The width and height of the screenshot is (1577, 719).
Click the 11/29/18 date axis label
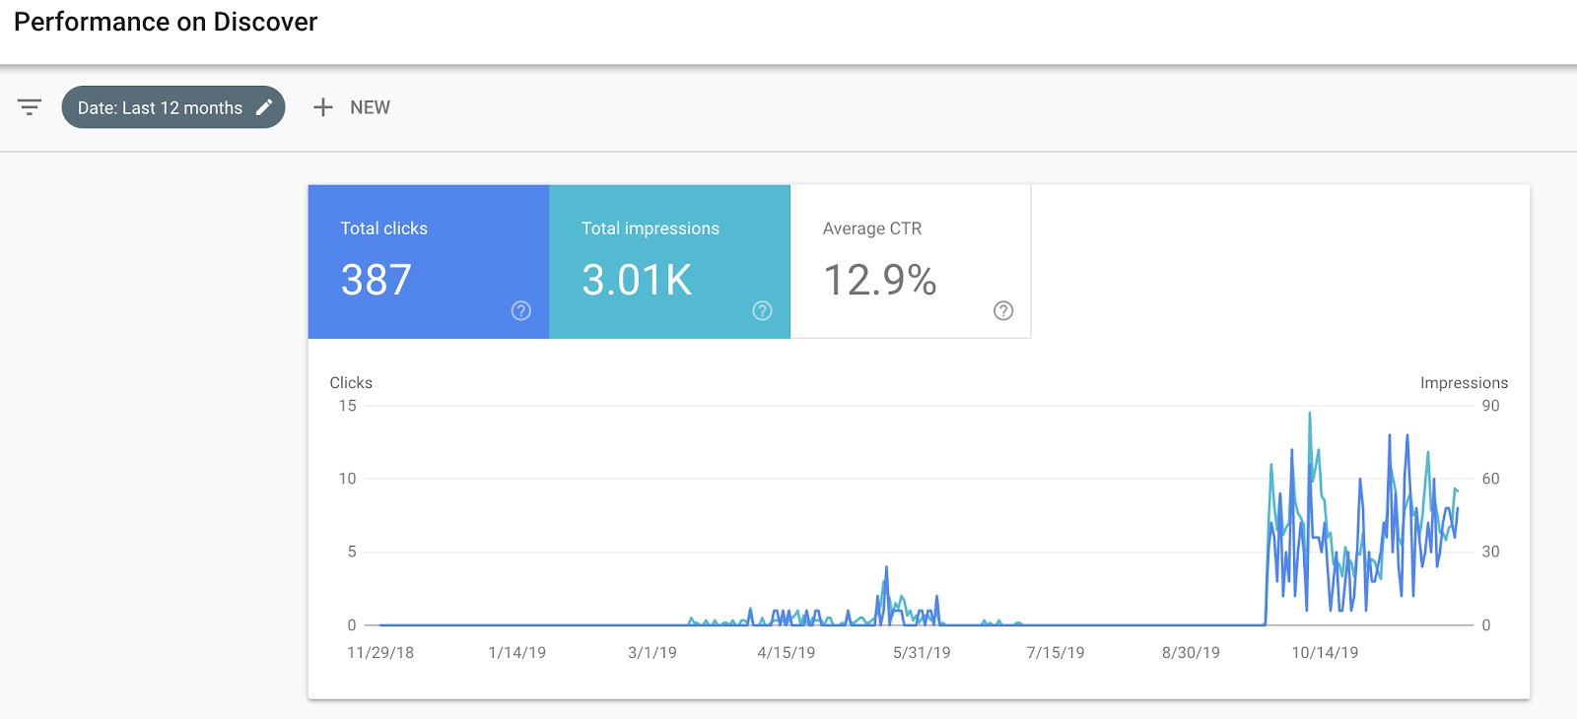tap(380, 653)
